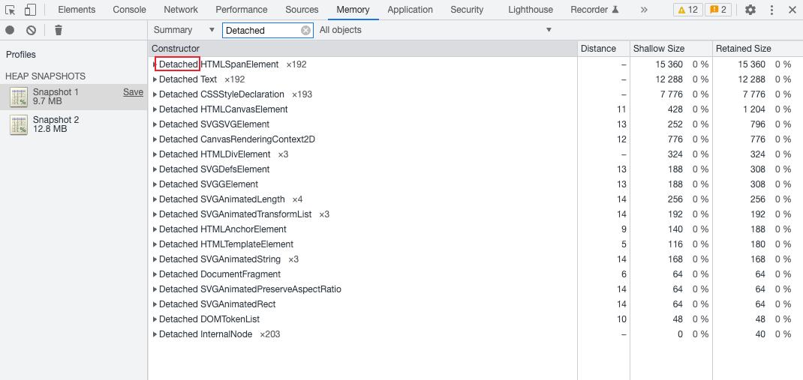Image resolution: width=803 pixels, height=380 pixels.
Task: Open the Summary view dropdown
Action: click(x=184, y=30)
